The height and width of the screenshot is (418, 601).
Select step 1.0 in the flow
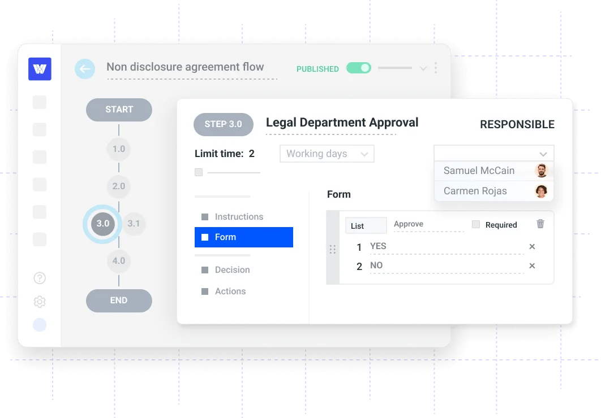[x=119, y=149]
